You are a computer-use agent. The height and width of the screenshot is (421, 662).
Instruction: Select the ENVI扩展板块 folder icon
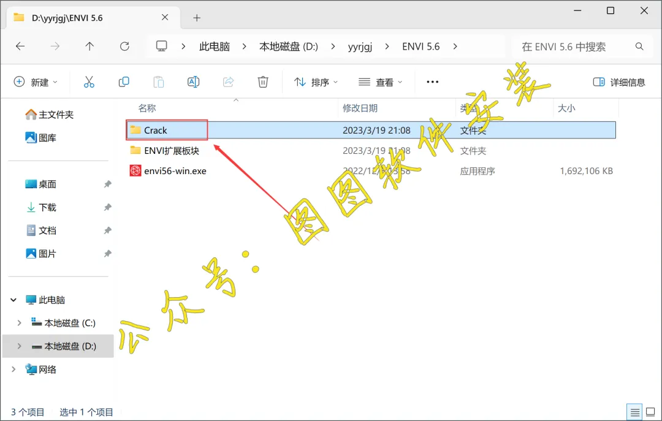point(135,150)
